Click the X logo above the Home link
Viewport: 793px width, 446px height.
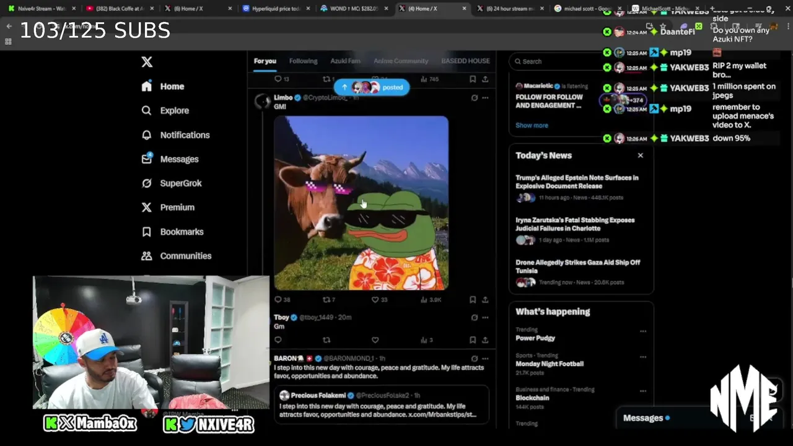click(147, 62)
